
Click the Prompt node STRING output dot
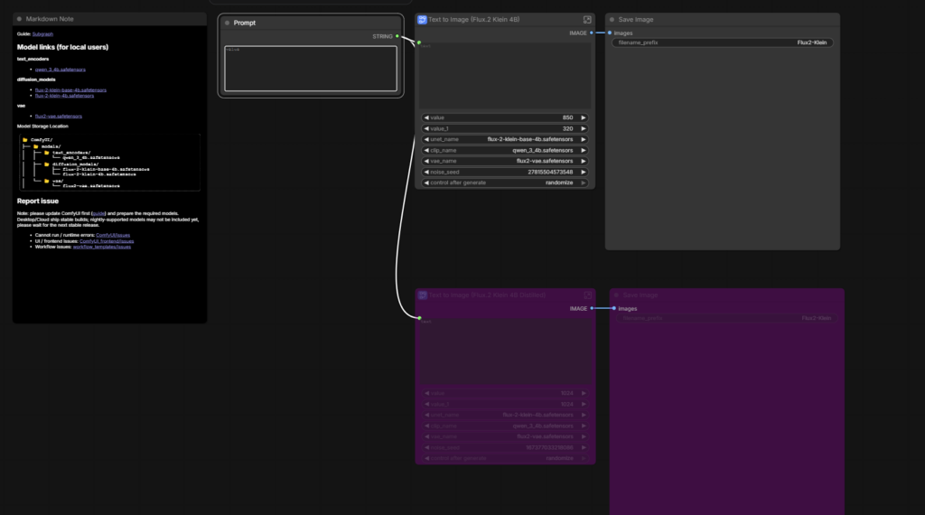pyautogui.click(x=397, y=36)
